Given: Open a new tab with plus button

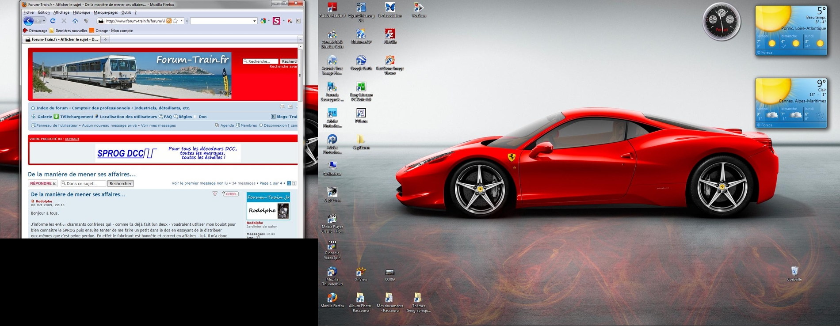Looking at the screenshot, I should pyautogui.click(x=105, y=39).
